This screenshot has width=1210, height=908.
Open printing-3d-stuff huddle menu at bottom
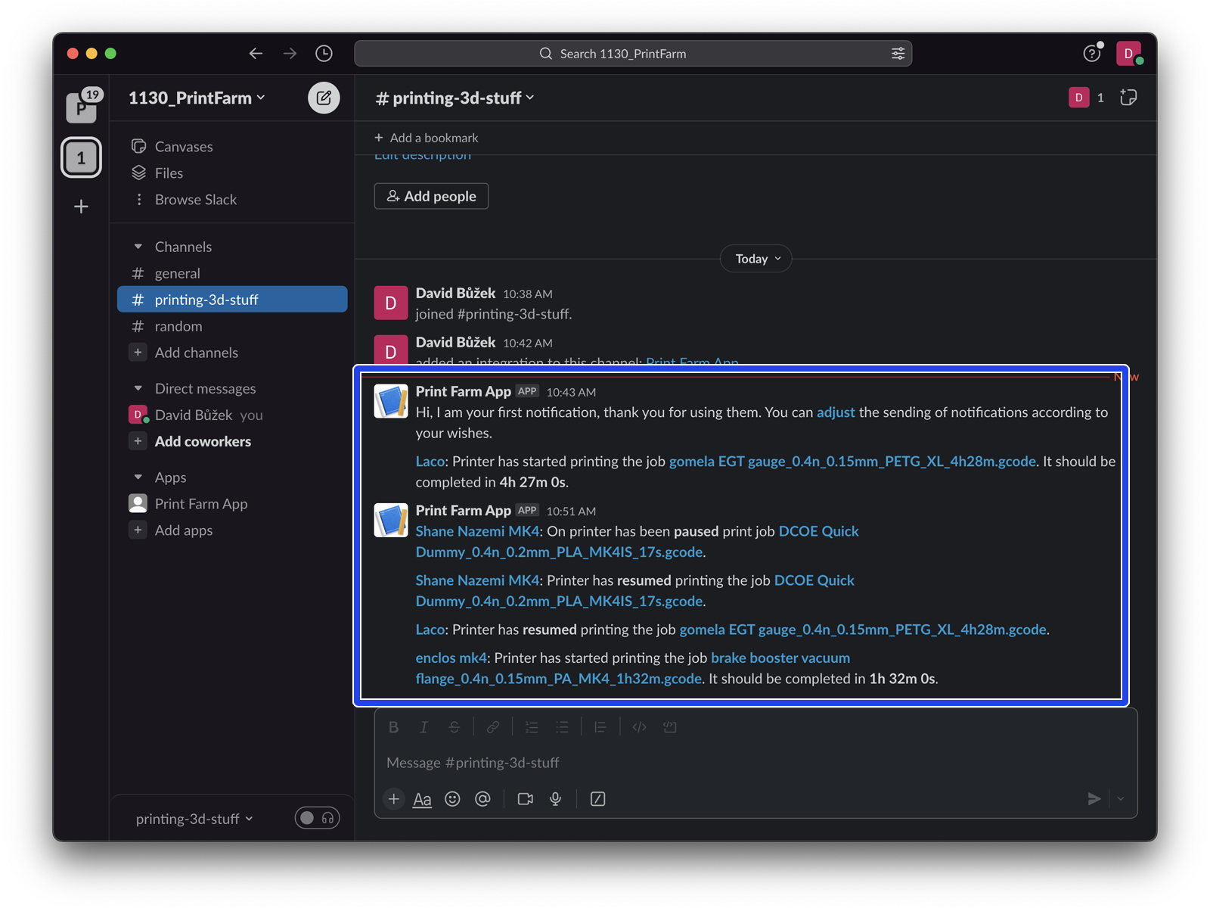(x=194, y=819)
